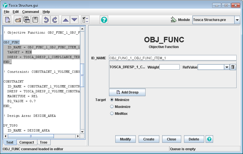Select the Minimize target option

click(x=112, y=100)
